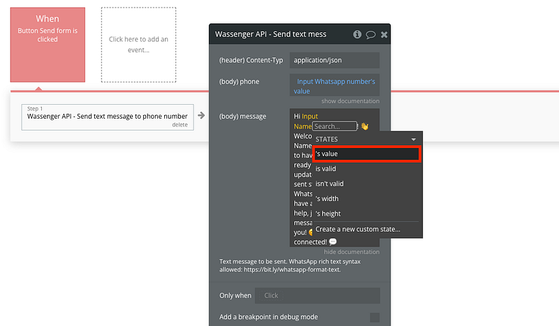Pick the "isn't valid" option
Viewport: 559px width, 326px height.
point(330,184)
